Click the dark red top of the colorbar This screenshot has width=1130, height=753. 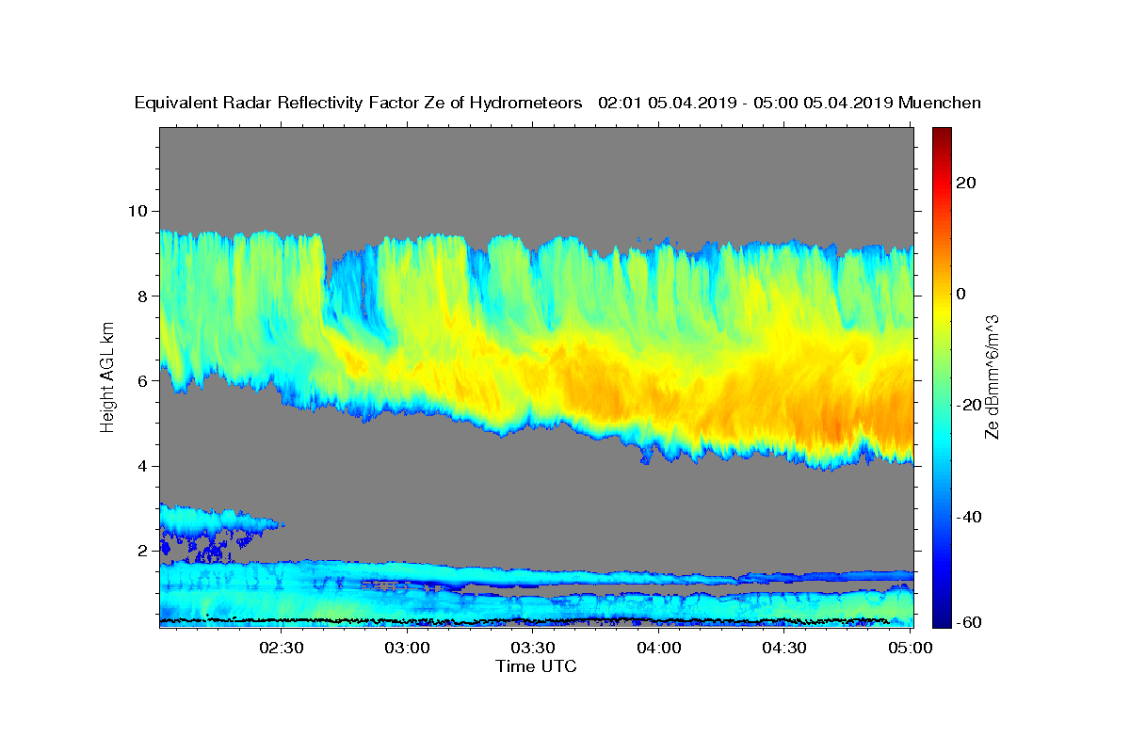[x=941, y=134]
